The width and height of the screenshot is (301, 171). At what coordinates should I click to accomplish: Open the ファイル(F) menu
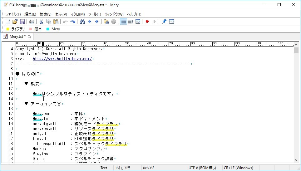pos(13,14)
